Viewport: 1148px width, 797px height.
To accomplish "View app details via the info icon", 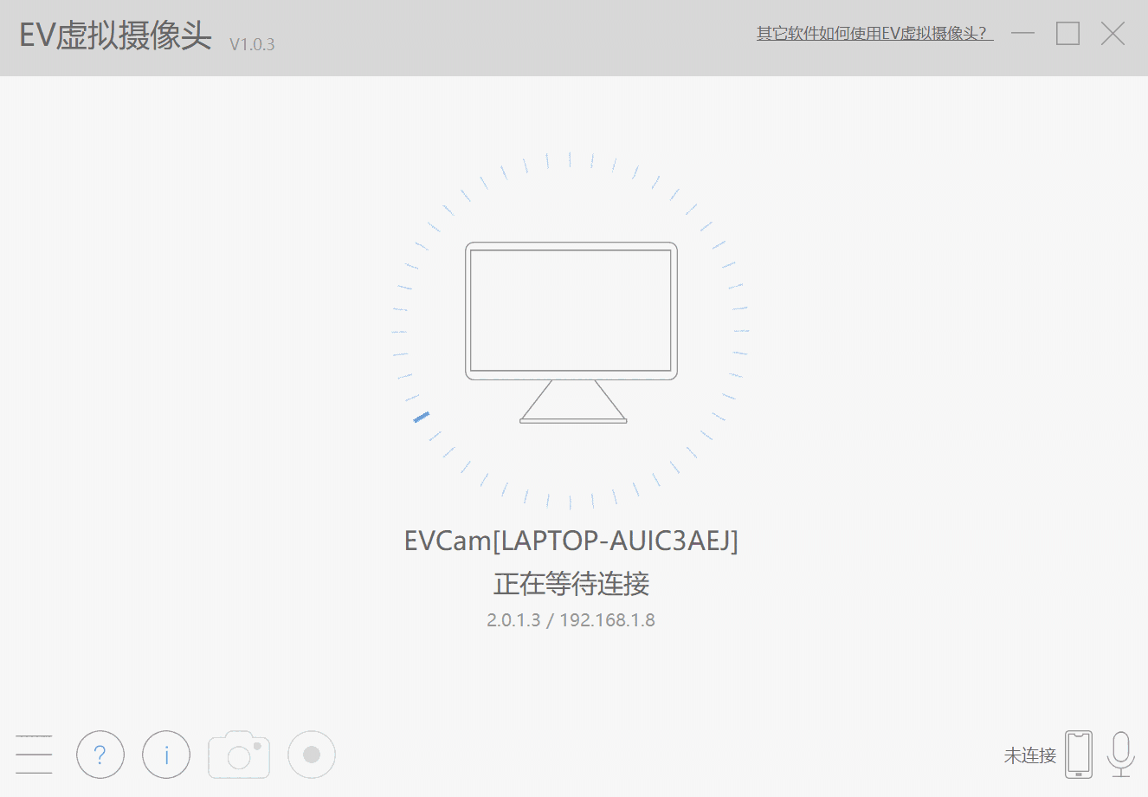I will click(x=165, y=755).
